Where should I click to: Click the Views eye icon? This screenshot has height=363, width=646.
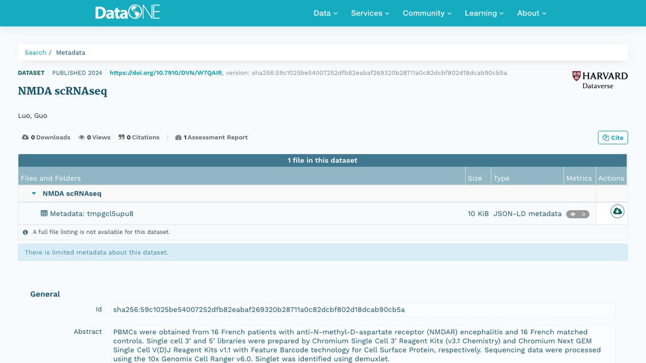81,137
